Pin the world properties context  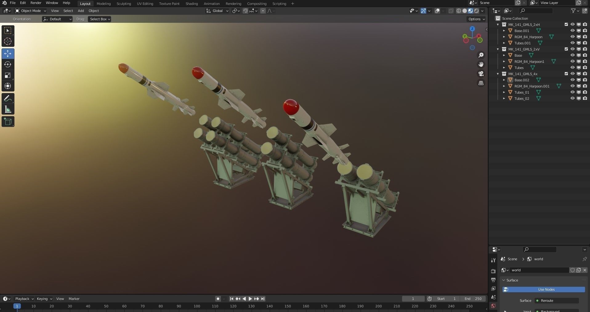[584, 259]
